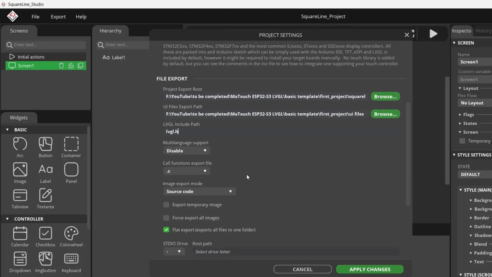Open the No Layout flex flow dropdown

[x=475, y=103]
